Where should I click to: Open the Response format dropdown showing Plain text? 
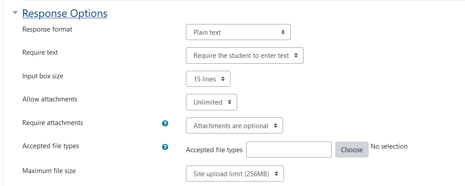pos(238,32)
